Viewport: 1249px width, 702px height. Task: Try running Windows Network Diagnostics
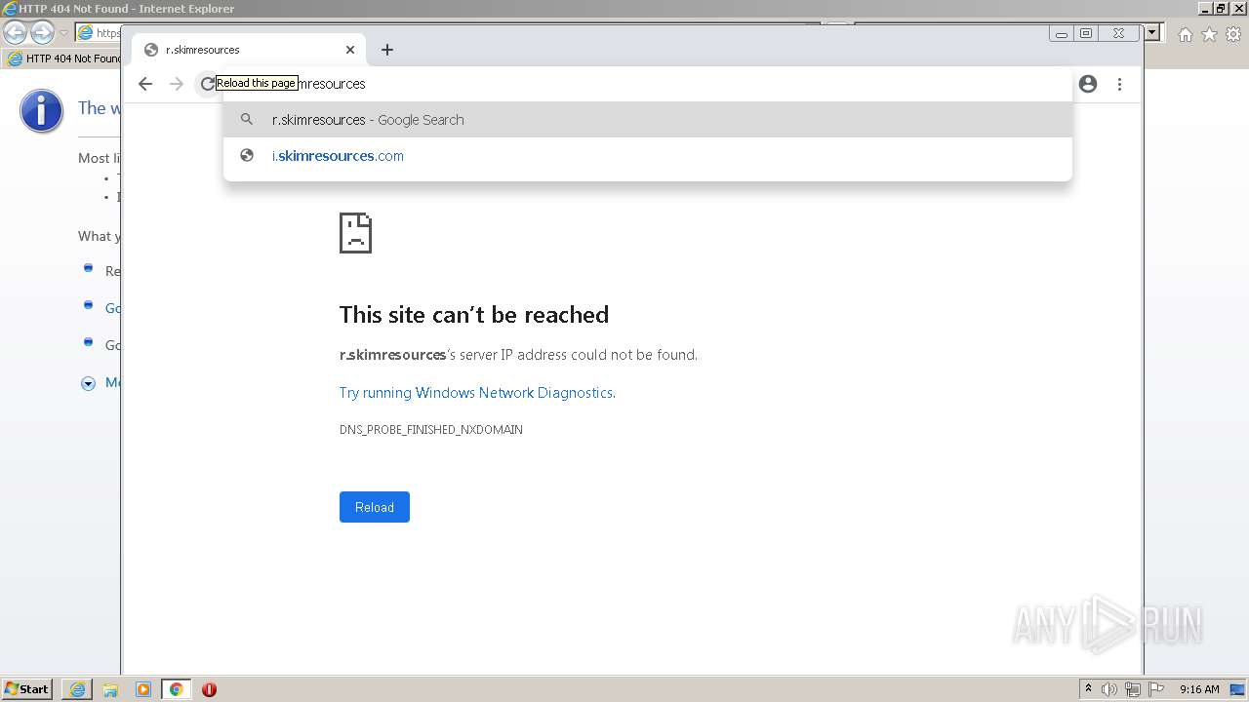point(477,393)
